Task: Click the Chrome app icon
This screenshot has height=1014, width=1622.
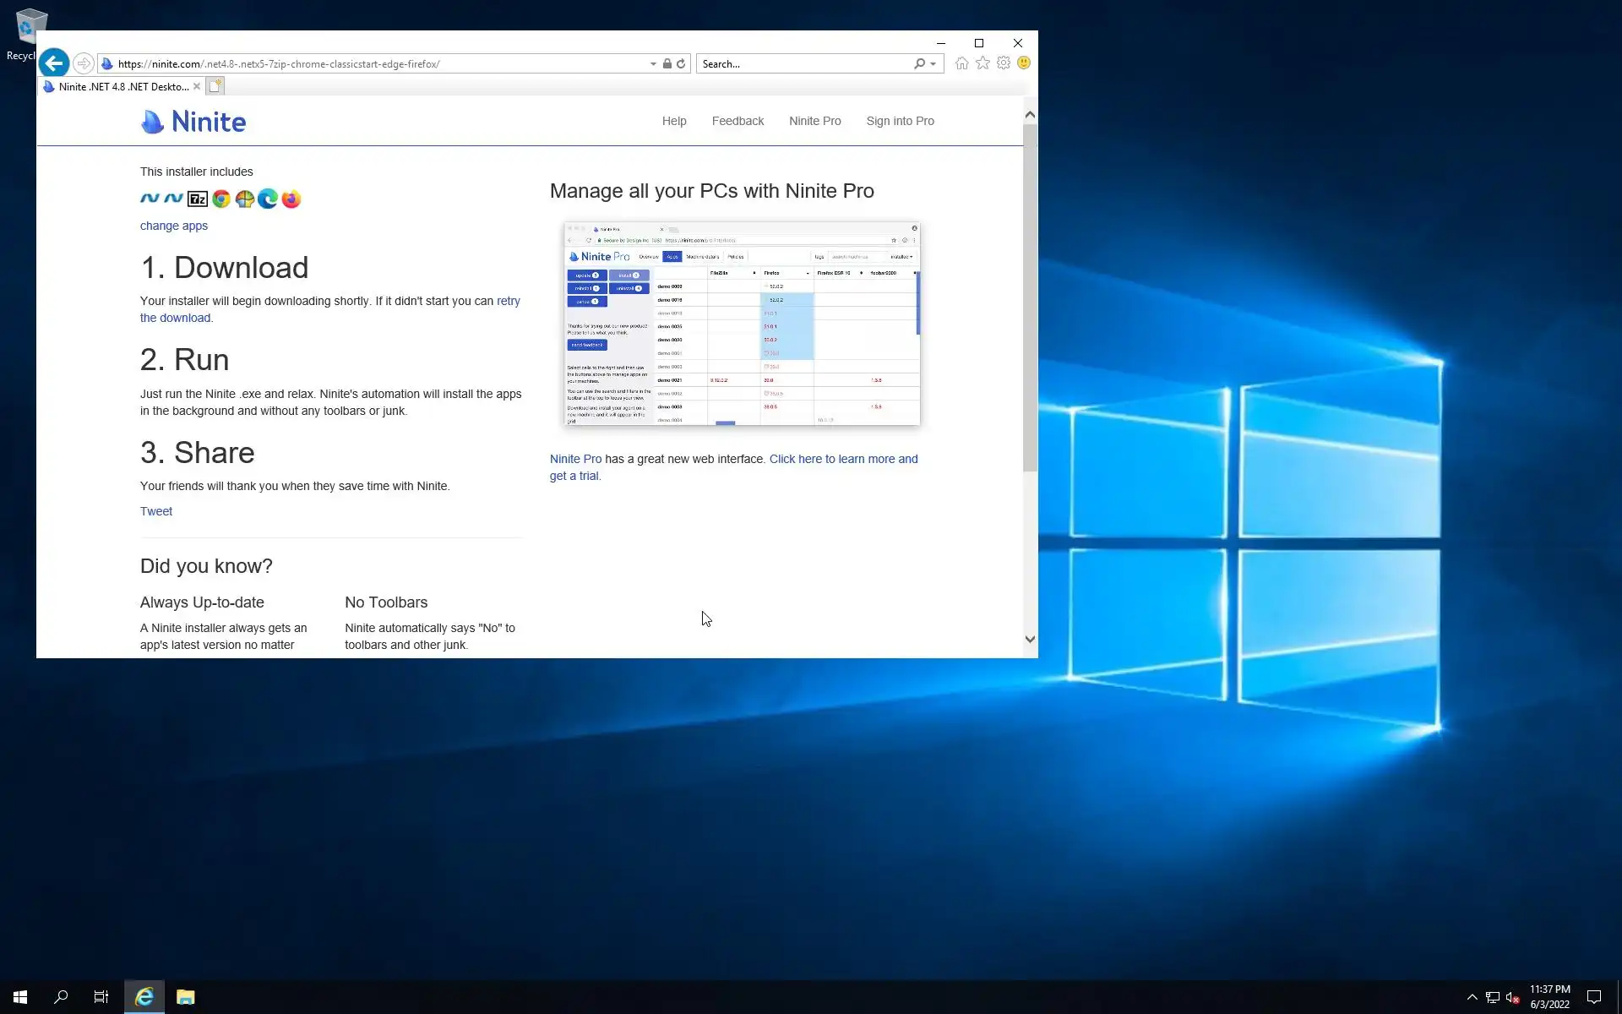Action: pos(221,199)
